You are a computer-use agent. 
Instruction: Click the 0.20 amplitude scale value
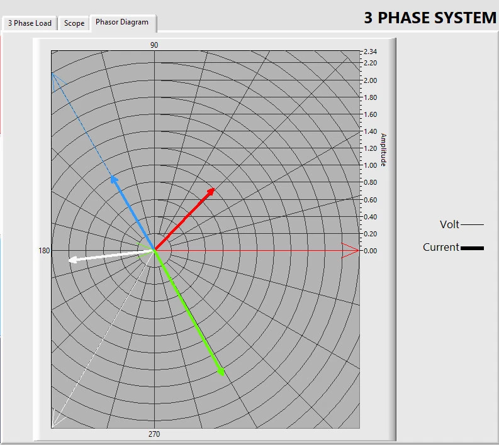tap(371, 234)
